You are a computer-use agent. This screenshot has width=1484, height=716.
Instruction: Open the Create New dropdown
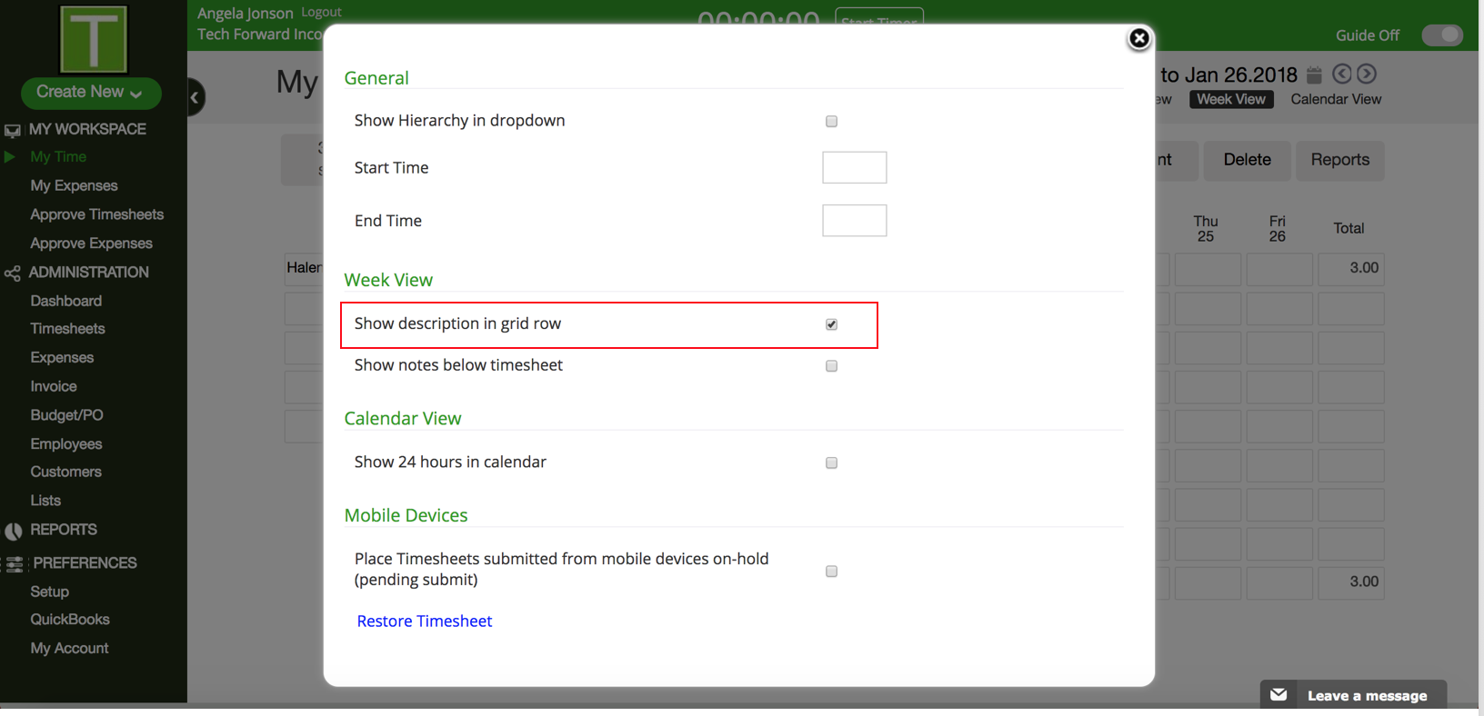pos(90,93)
